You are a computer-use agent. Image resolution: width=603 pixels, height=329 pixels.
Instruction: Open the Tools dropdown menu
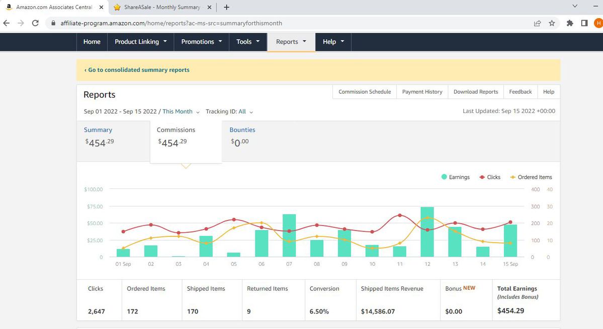pyautogui.click(x=248, y=42)
